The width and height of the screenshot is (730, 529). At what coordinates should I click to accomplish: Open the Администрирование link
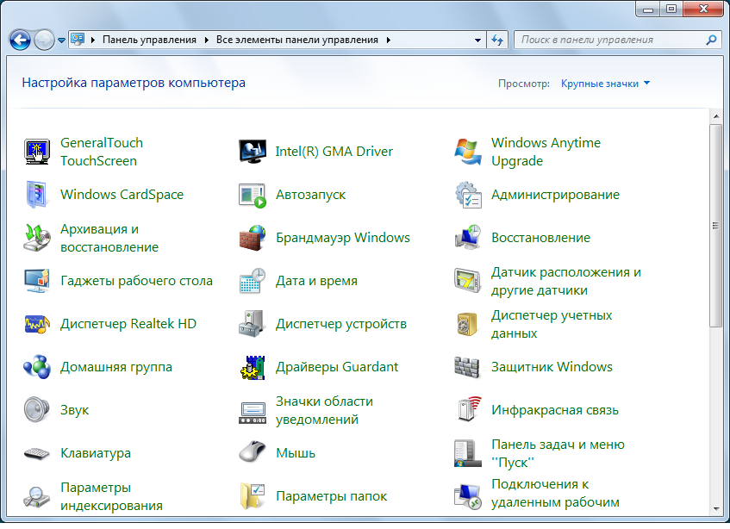(555, 195)
